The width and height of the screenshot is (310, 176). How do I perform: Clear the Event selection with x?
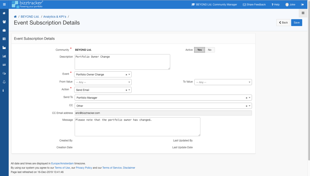coord(126,74)
